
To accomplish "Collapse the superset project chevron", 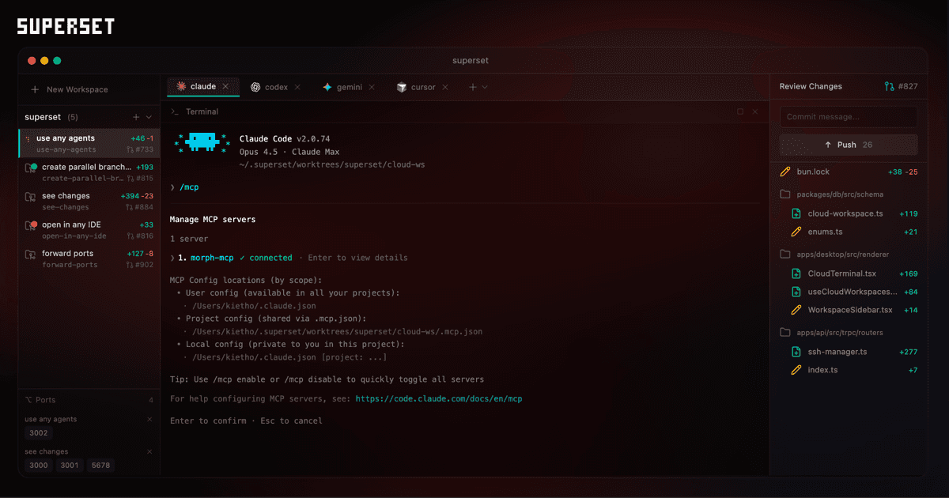I will (x=149, y=117).
